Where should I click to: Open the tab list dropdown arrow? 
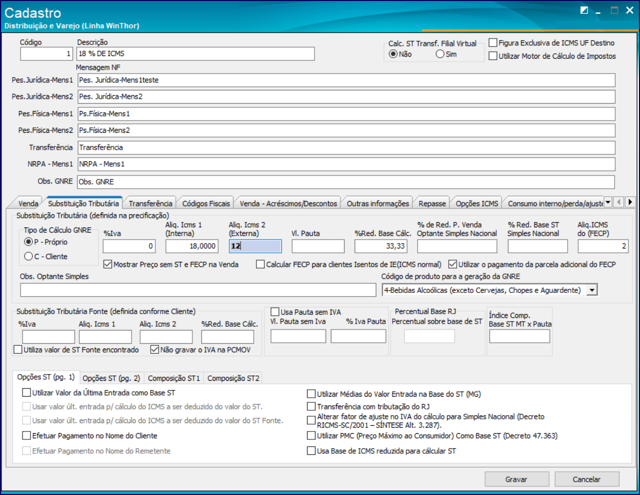(607, 202)
